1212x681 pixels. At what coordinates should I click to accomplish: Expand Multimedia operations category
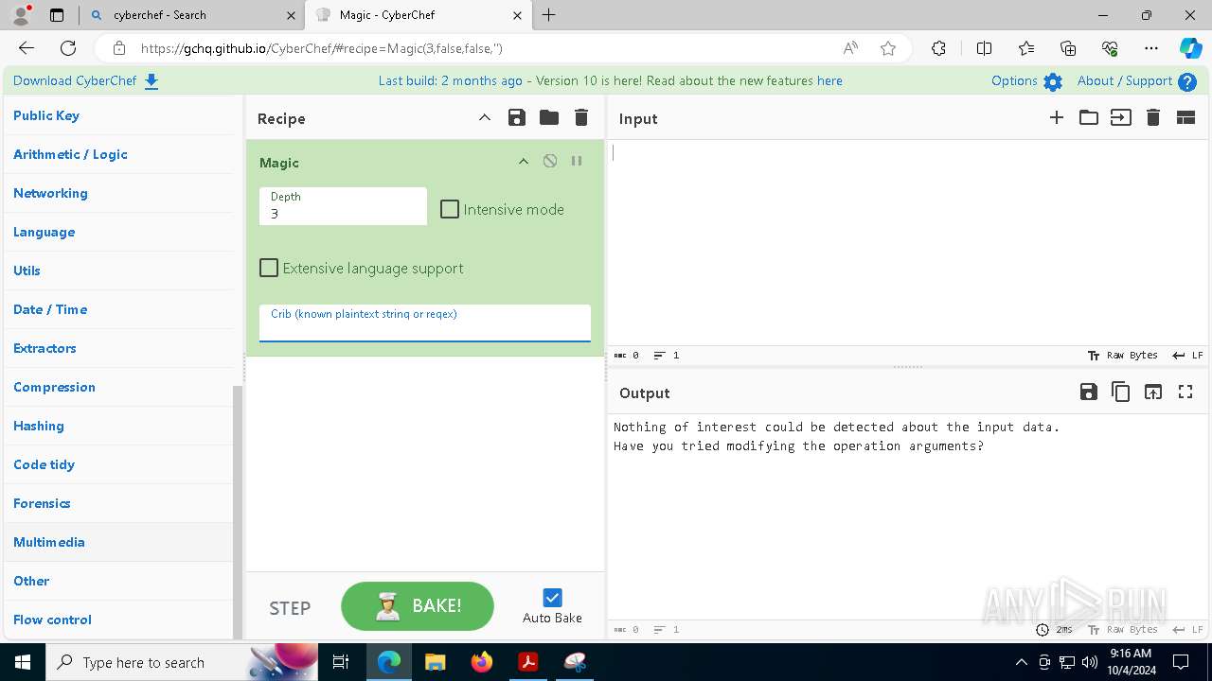click(118, 542)
